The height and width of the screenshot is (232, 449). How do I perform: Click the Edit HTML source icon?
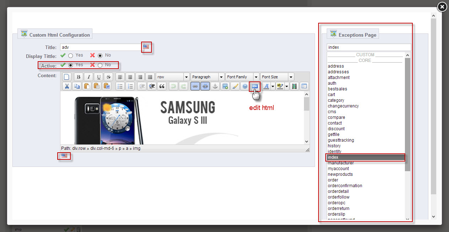(x=255, y=86)
